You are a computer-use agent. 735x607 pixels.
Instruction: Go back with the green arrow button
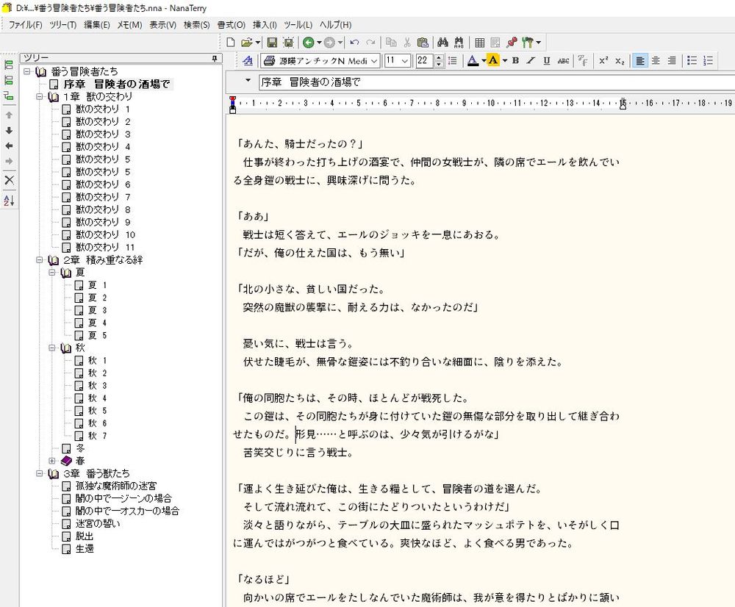(308, 43)
